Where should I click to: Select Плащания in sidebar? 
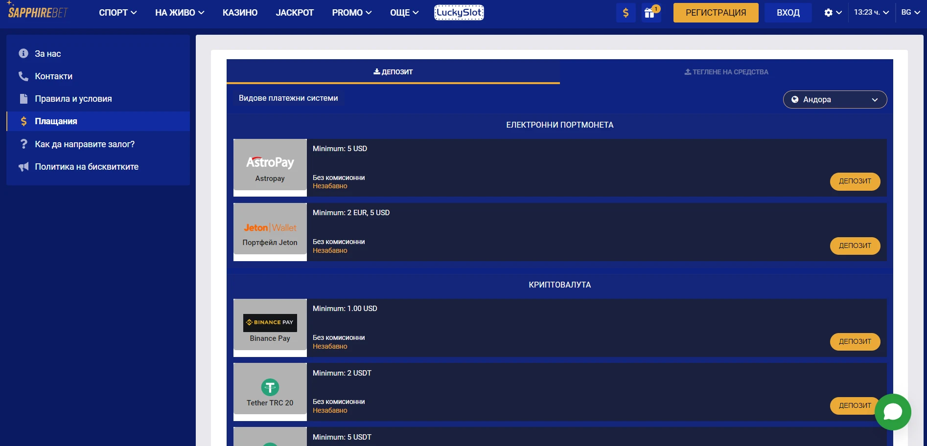click(98, 121)
